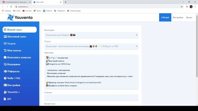This screenshot has height=111, width=198.
Task: Click the Массовый заказ card icon
Action: pyautogui.click(x=5, y=37)
